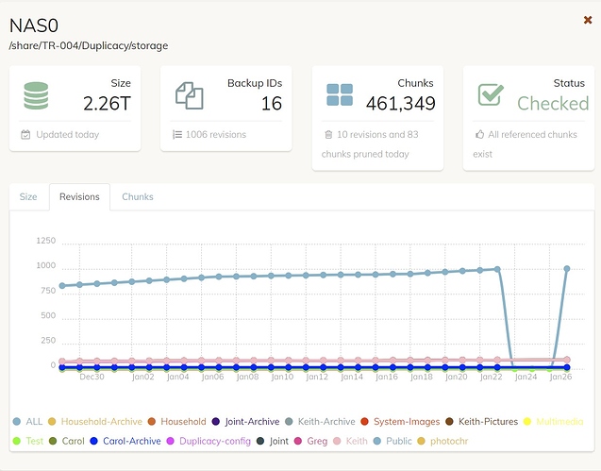Toggle Household-Archive series in legend
Screen dimensions: 601x471
pyautogui.click(x=95, y=422)
